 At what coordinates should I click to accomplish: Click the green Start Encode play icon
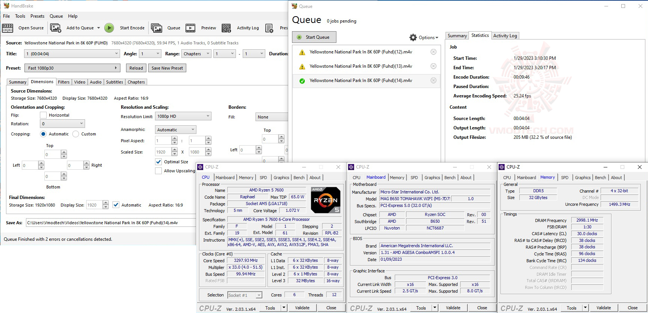click(109, 28)
